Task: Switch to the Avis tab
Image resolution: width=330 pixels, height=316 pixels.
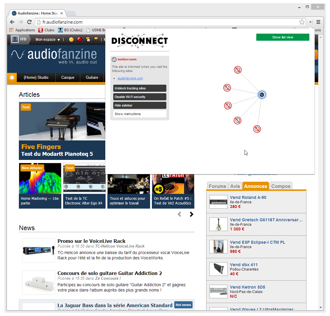Action: [235, 186]
